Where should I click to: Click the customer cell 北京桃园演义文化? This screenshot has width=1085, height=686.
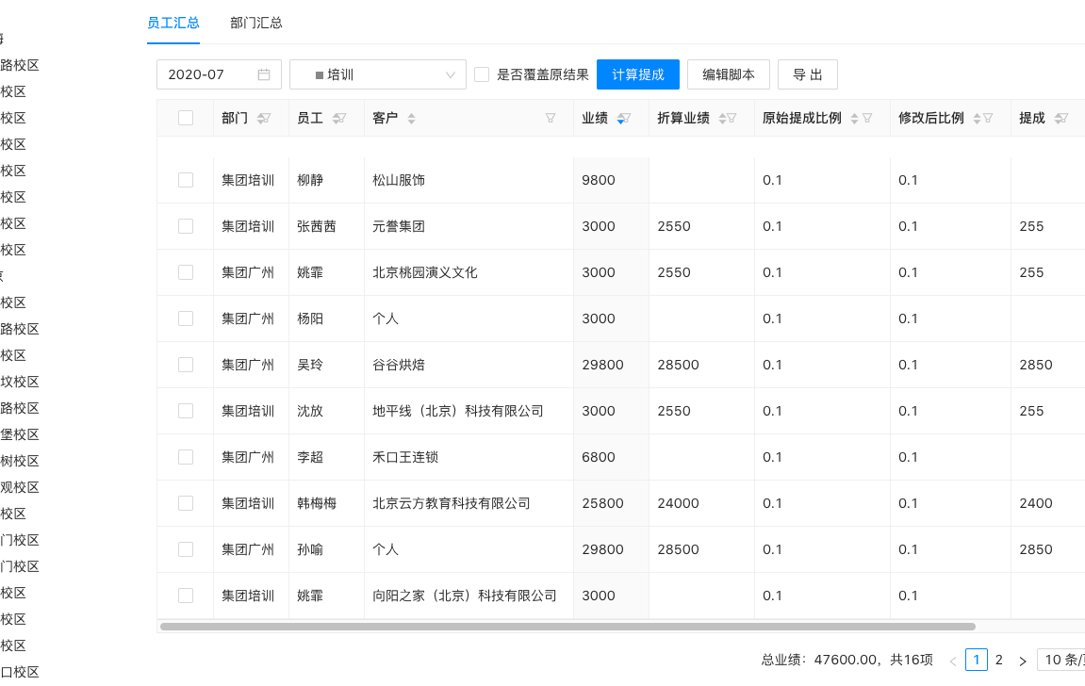click(425, 272)
